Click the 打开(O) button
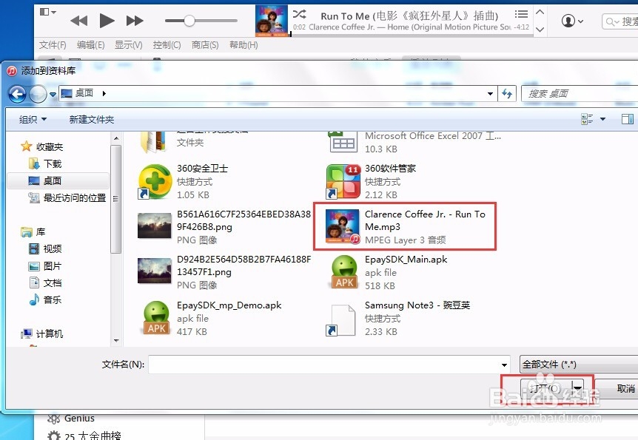 pos(546,388)
